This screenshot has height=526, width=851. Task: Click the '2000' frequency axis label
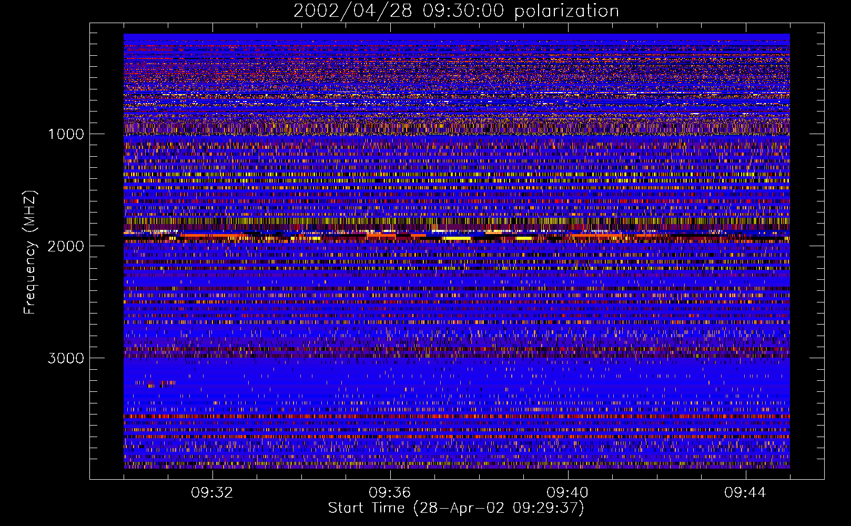point(66,246)
